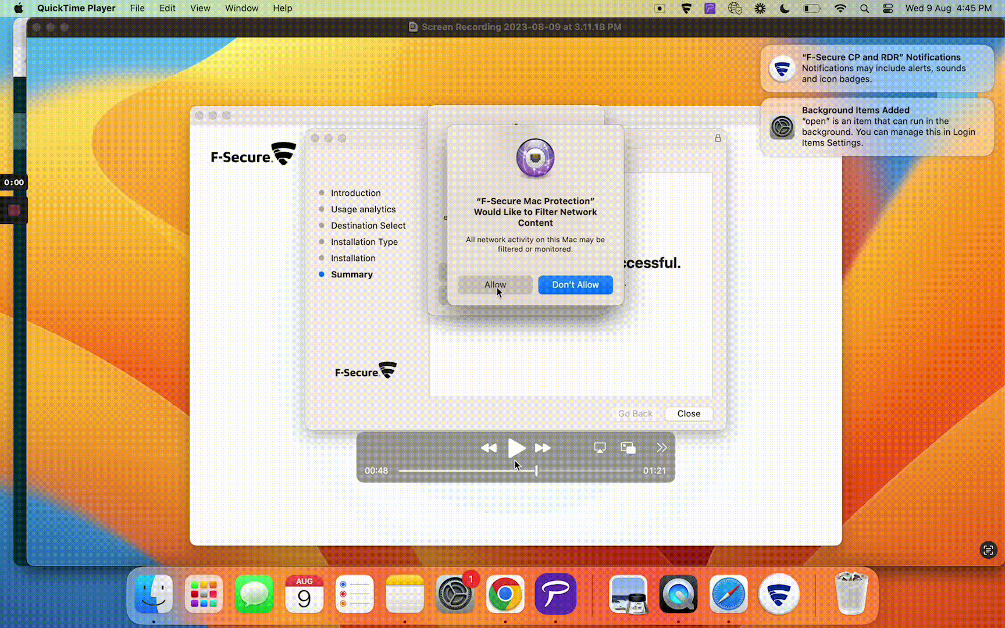Open Google Chrome from the Dock

tap(505, 594)
